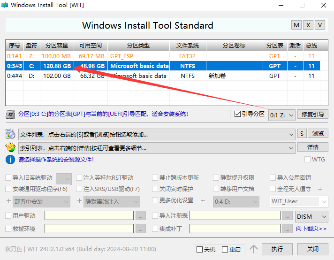
Task: Click the 执行 execute button
Action: 277,249
